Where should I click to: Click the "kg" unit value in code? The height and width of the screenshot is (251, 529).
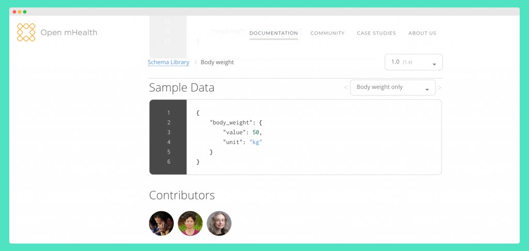(x=256, y=142)
